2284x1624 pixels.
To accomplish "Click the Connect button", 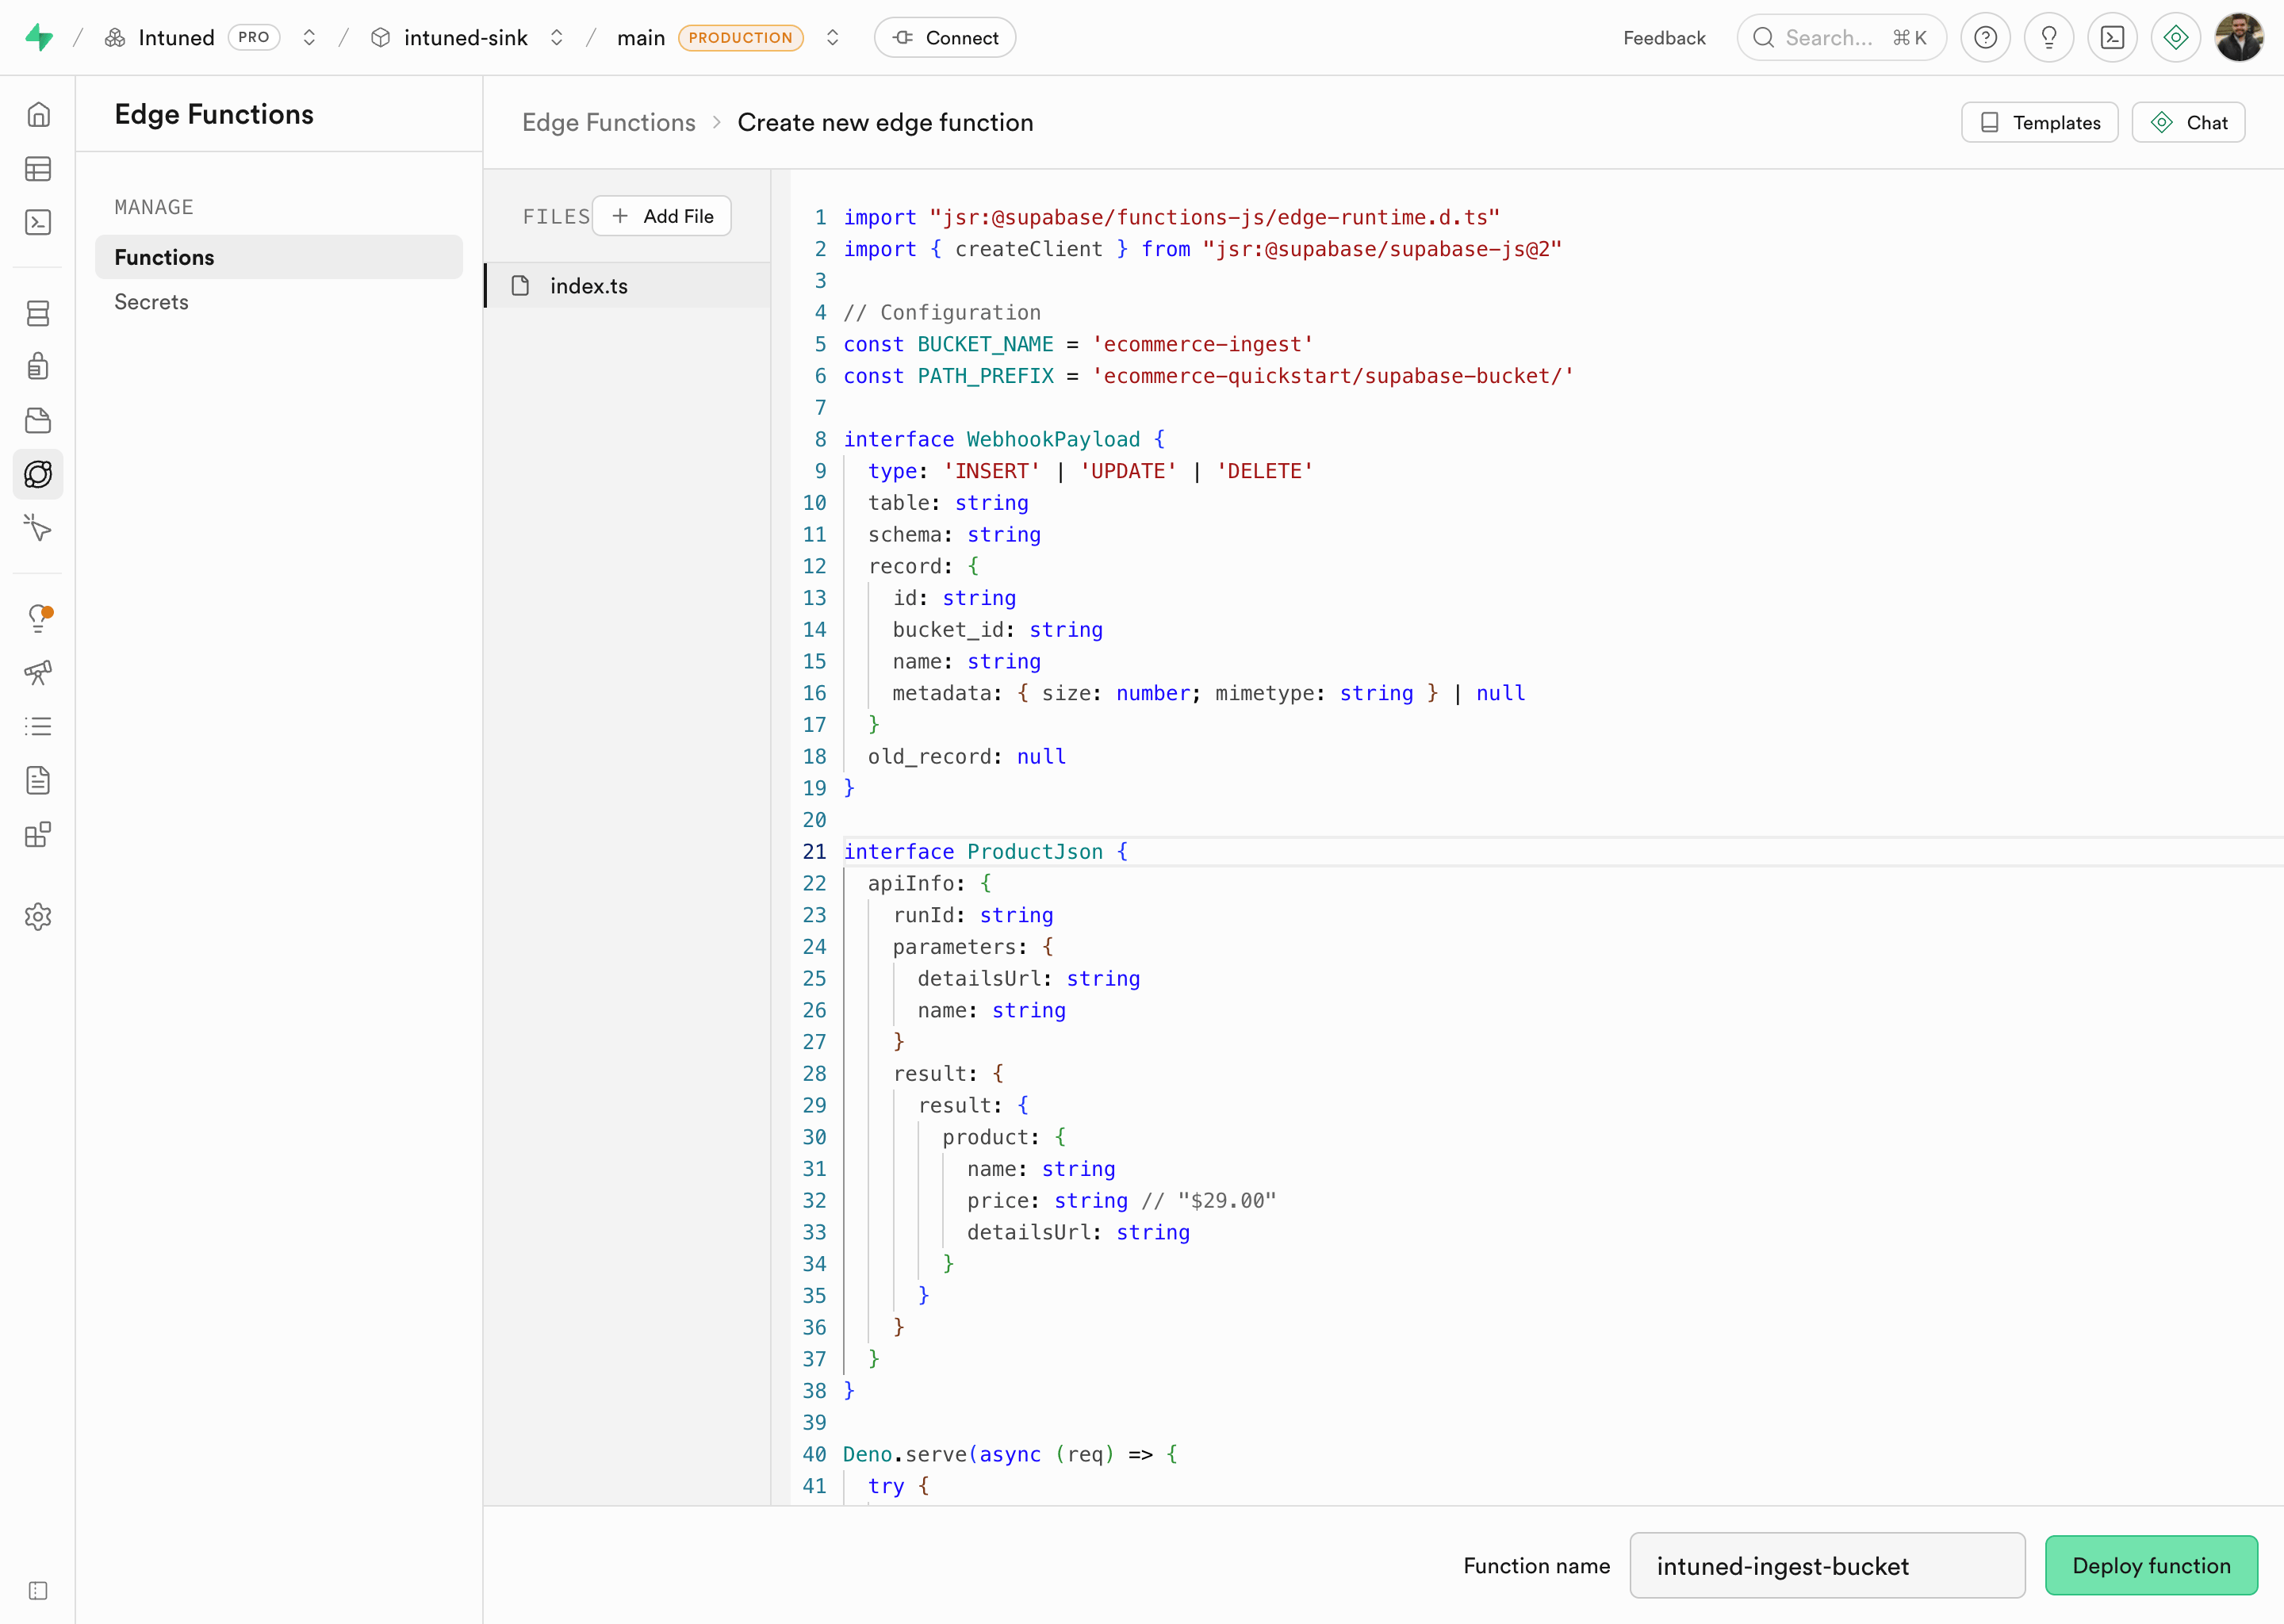I will coord(945,38).
